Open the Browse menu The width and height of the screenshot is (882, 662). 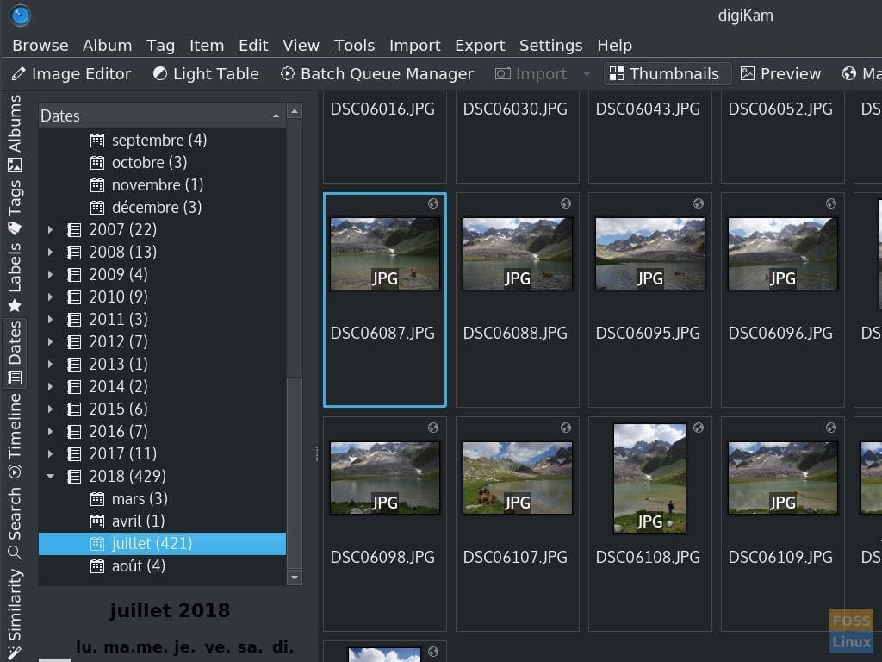40,46
